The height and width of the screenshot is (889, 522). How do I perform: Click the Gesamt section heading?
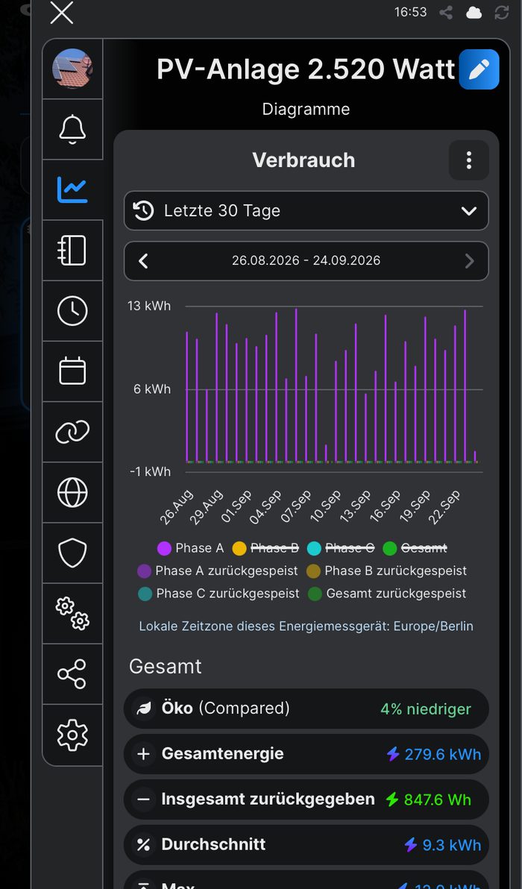click(166, 666)
